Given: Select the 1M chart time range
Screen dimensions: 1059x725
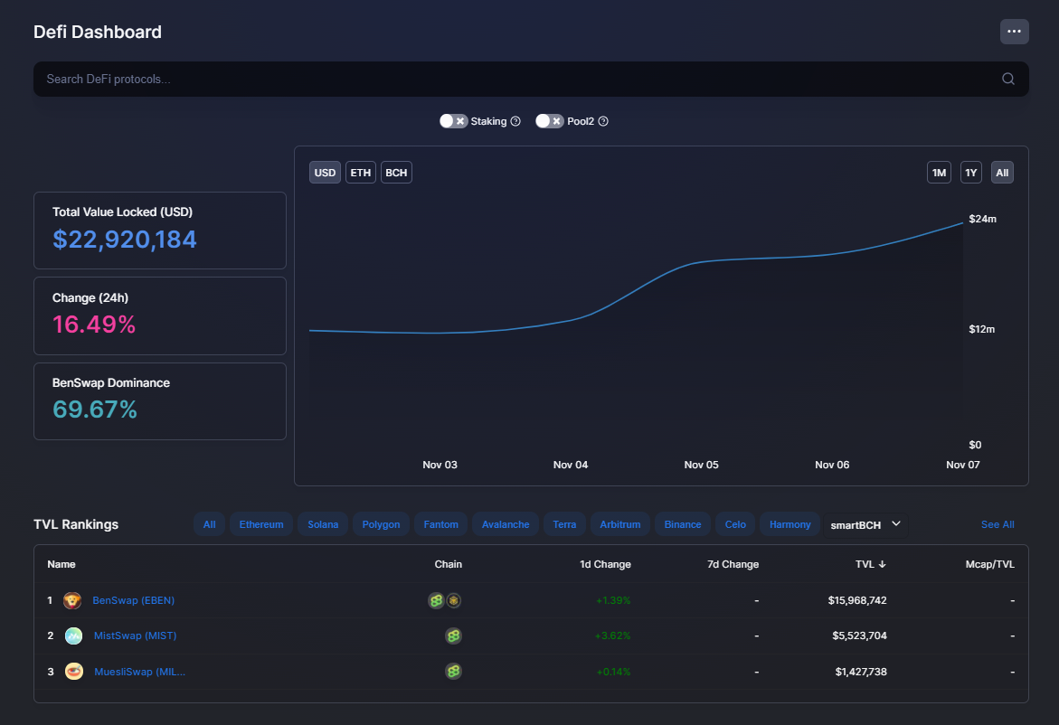Looking at the screenshot, I should click(939, 172).
